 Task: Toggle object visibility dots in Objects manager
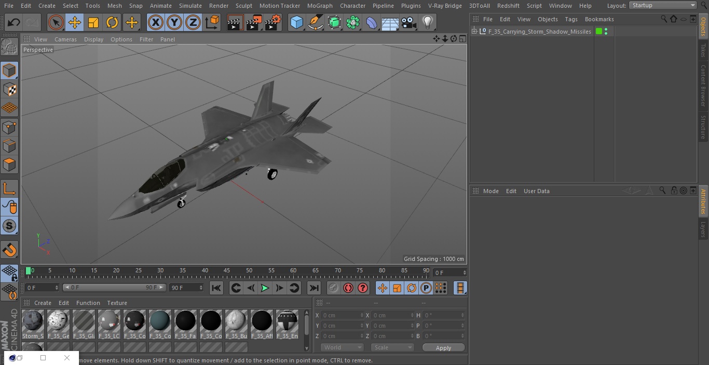tap(606, 32)
